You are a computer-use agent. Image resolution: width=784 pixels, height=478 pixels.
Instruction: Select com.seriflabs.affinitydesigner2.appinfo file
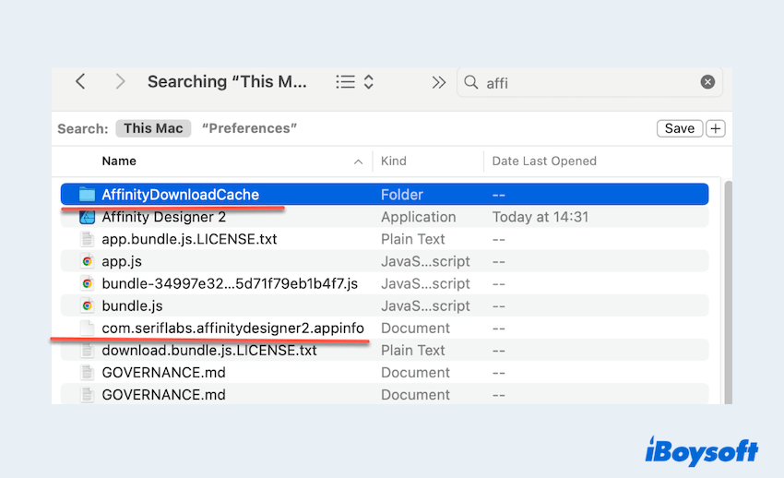(232, 328)
